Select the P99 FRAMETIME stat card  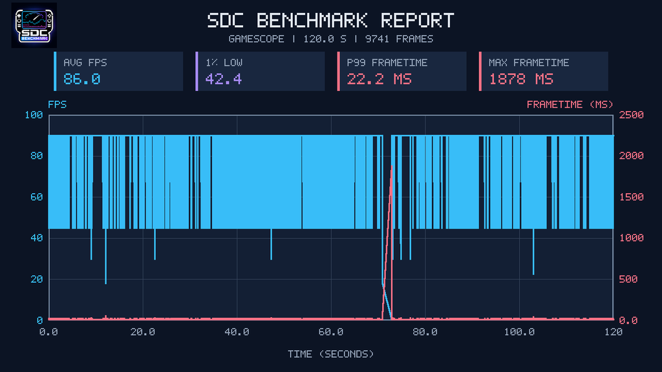click(402, 71)
